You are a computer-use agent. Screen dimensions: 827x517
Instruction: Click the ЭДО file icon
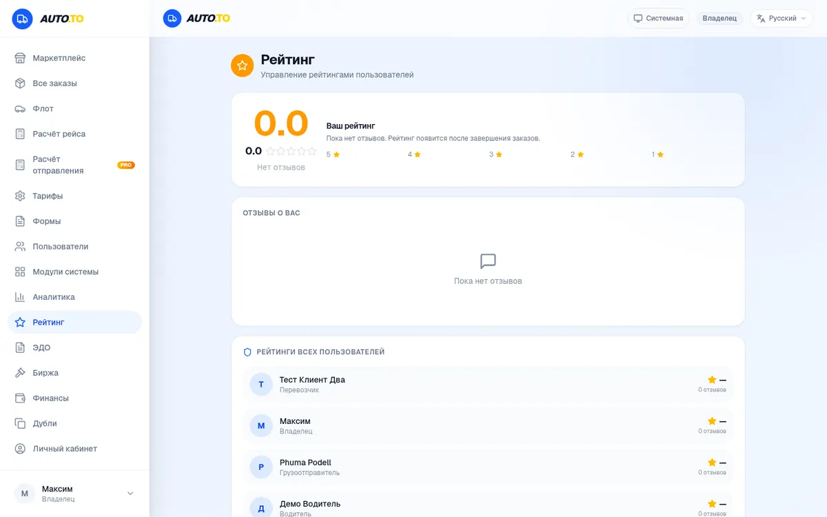coord(20,347)
